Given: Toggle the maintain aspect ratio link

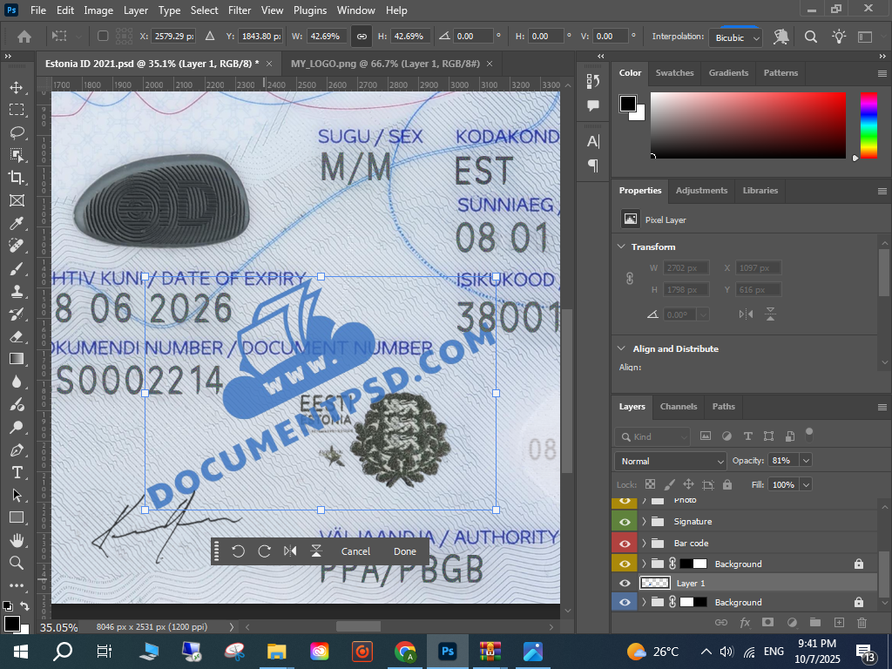Looking at the screenshot, I should [x=362, y=37].
